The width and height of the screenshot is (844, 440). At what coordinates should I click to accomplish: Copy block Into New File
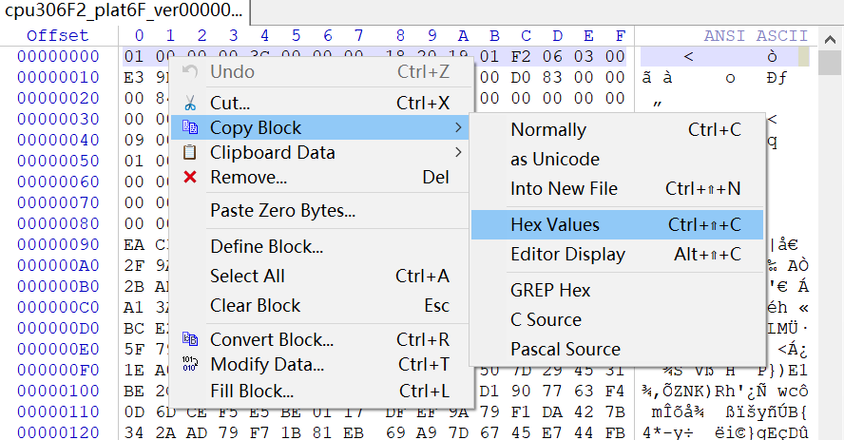coord(618,189)
